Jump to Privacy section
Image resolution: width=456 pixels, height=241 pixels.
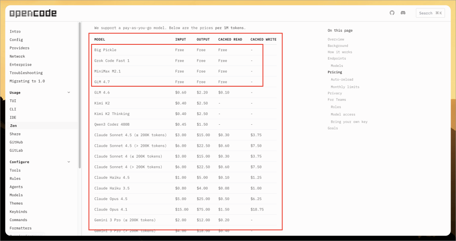(335, 93)
